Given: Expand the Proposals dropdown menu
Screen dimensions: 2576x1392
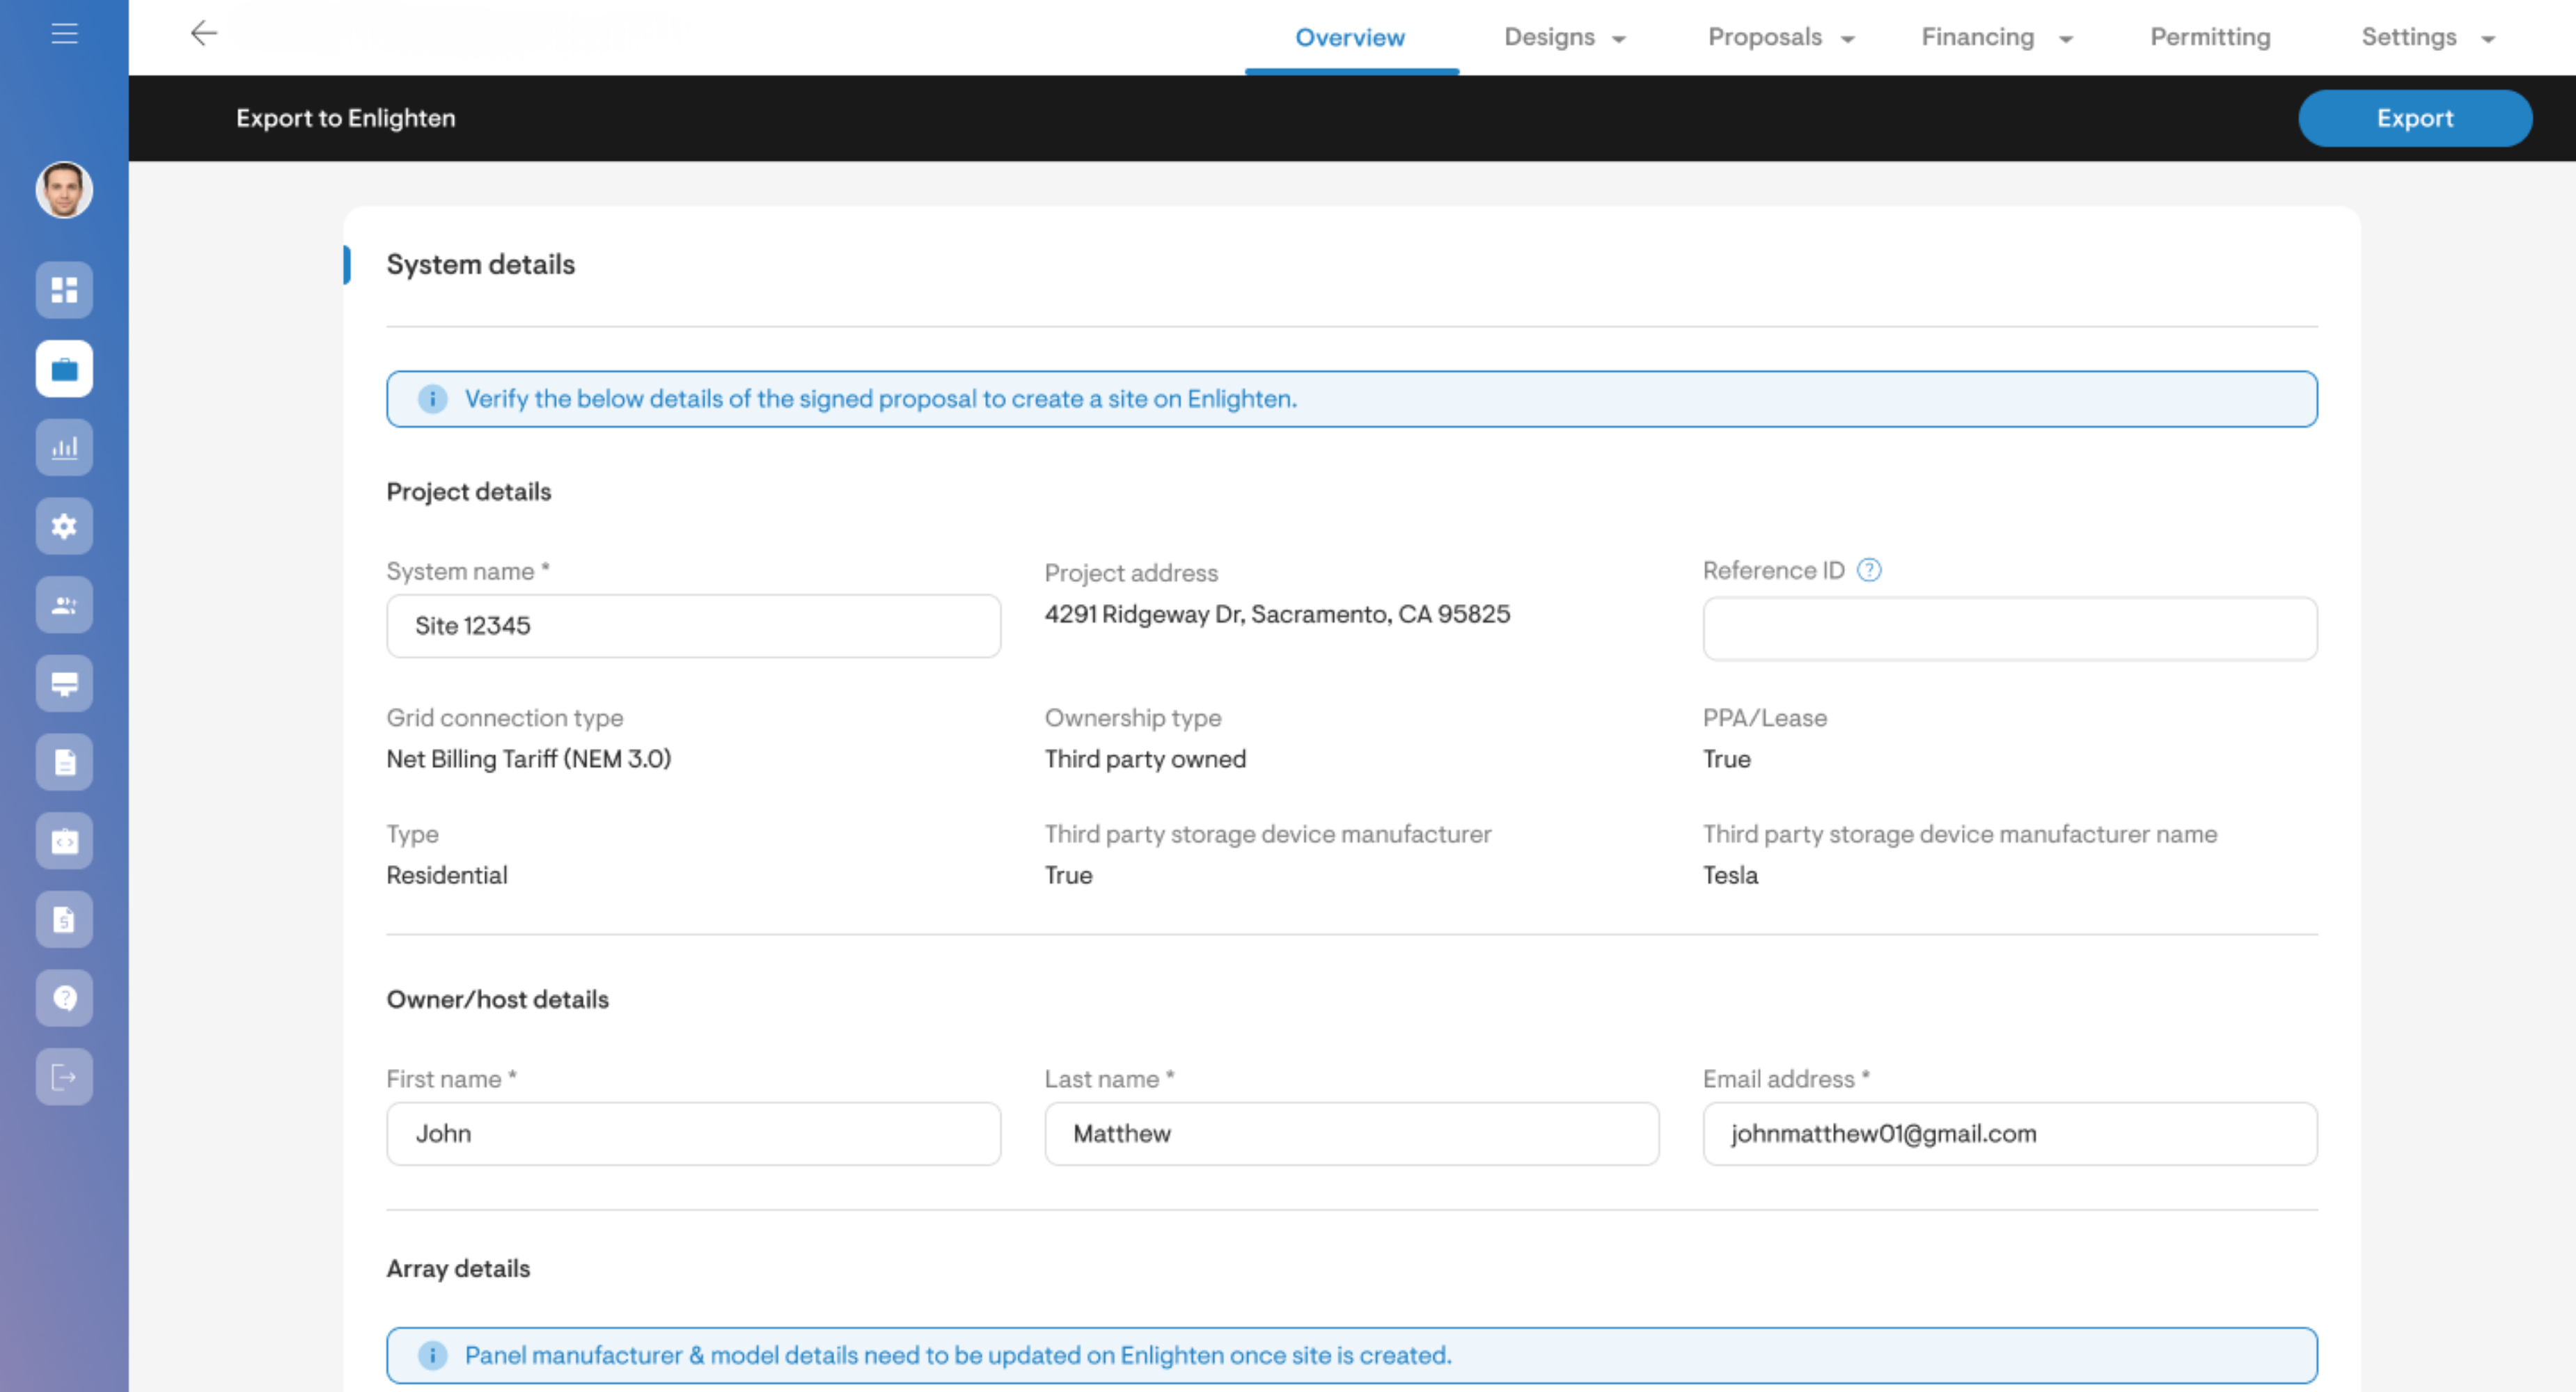Looking at the screenshot, I should pos(1781,37).
